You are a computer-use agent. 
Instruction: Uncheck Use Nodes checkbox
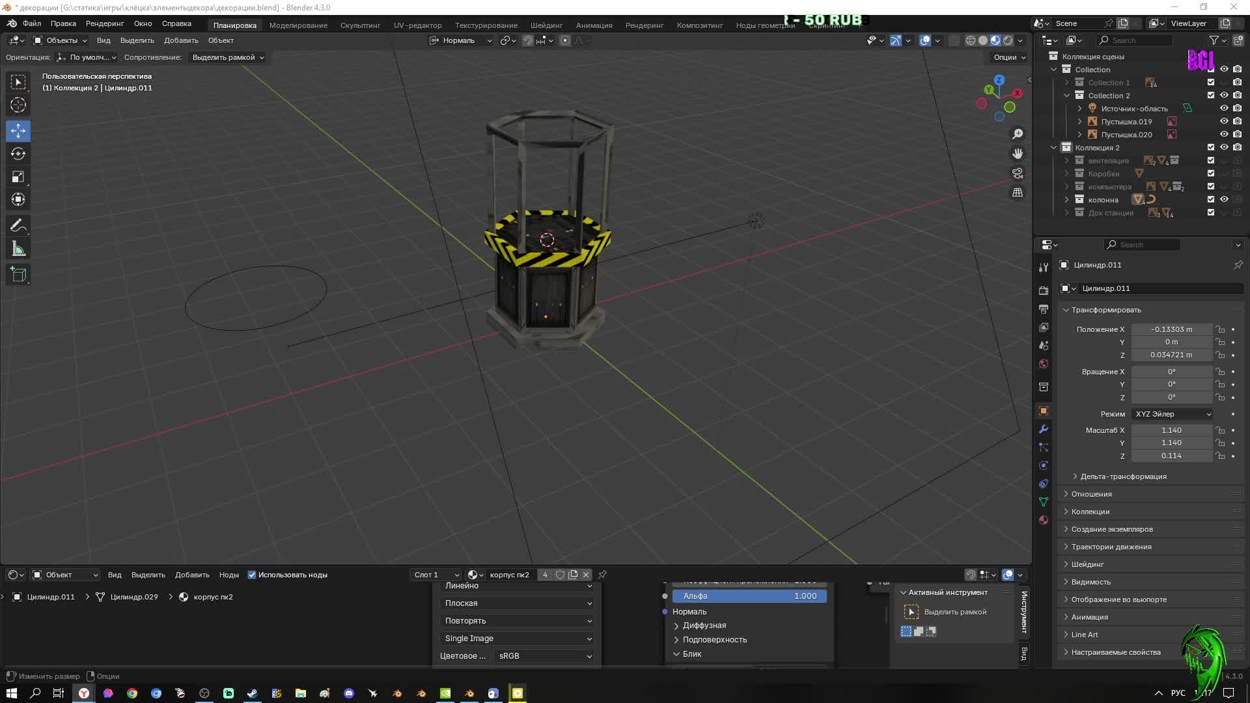pos(252,575)
